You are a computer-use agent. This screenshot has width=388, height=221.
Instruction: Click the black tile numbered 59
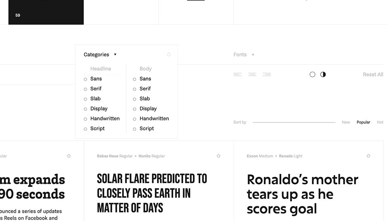46,12
